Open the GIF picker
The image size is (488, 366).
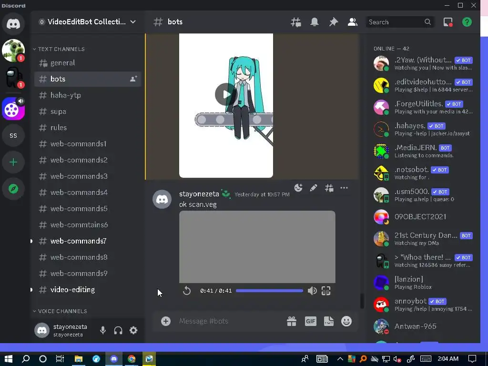tap(310, 321)
